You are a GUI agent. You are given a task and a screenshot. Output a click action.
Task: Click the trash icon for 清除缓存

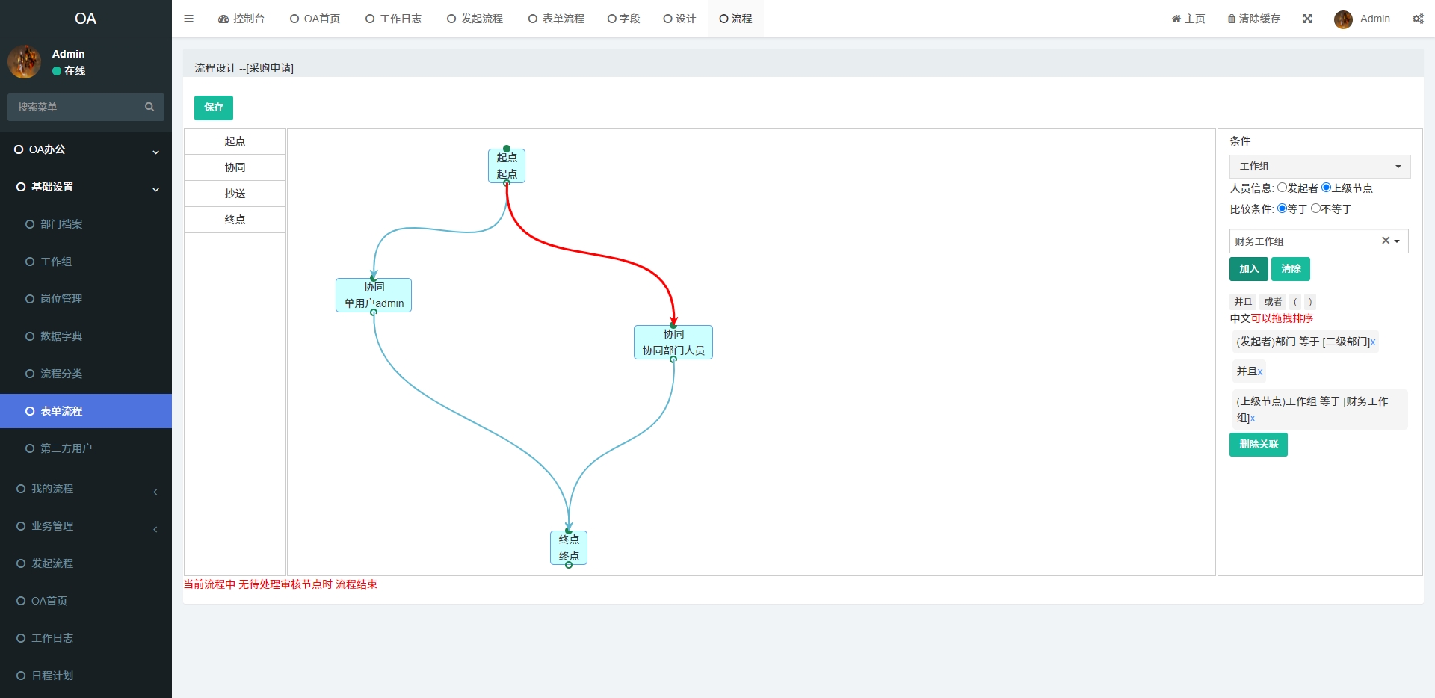1231,19
